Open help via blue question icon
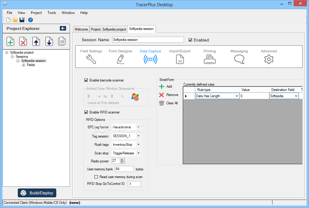This screenshot has width=309, height=208. pyautogui.click(x=30, y=20)
